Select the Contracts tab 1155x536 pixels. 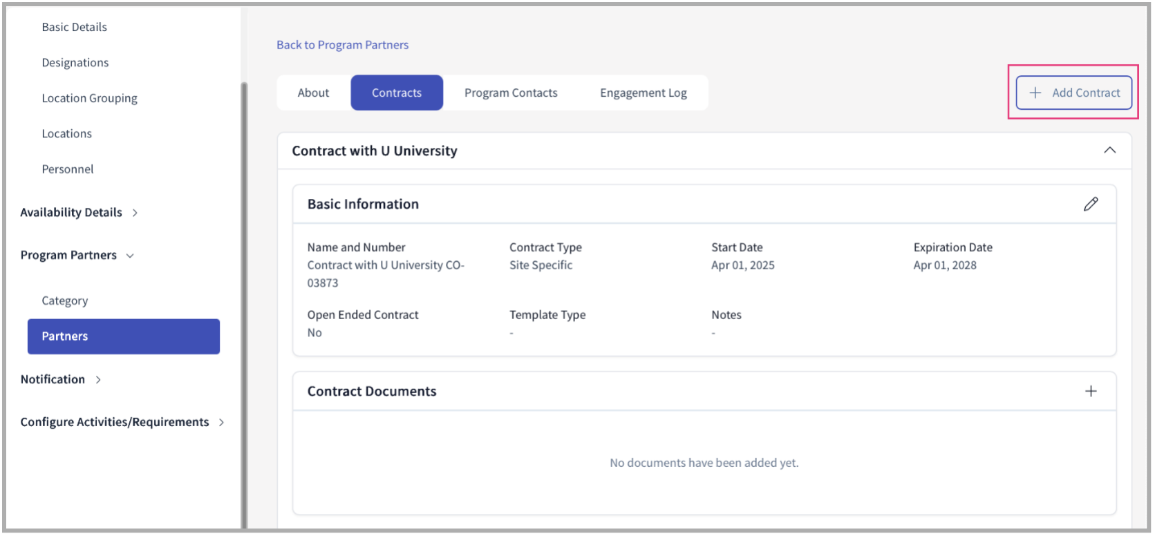click(396, 93)
